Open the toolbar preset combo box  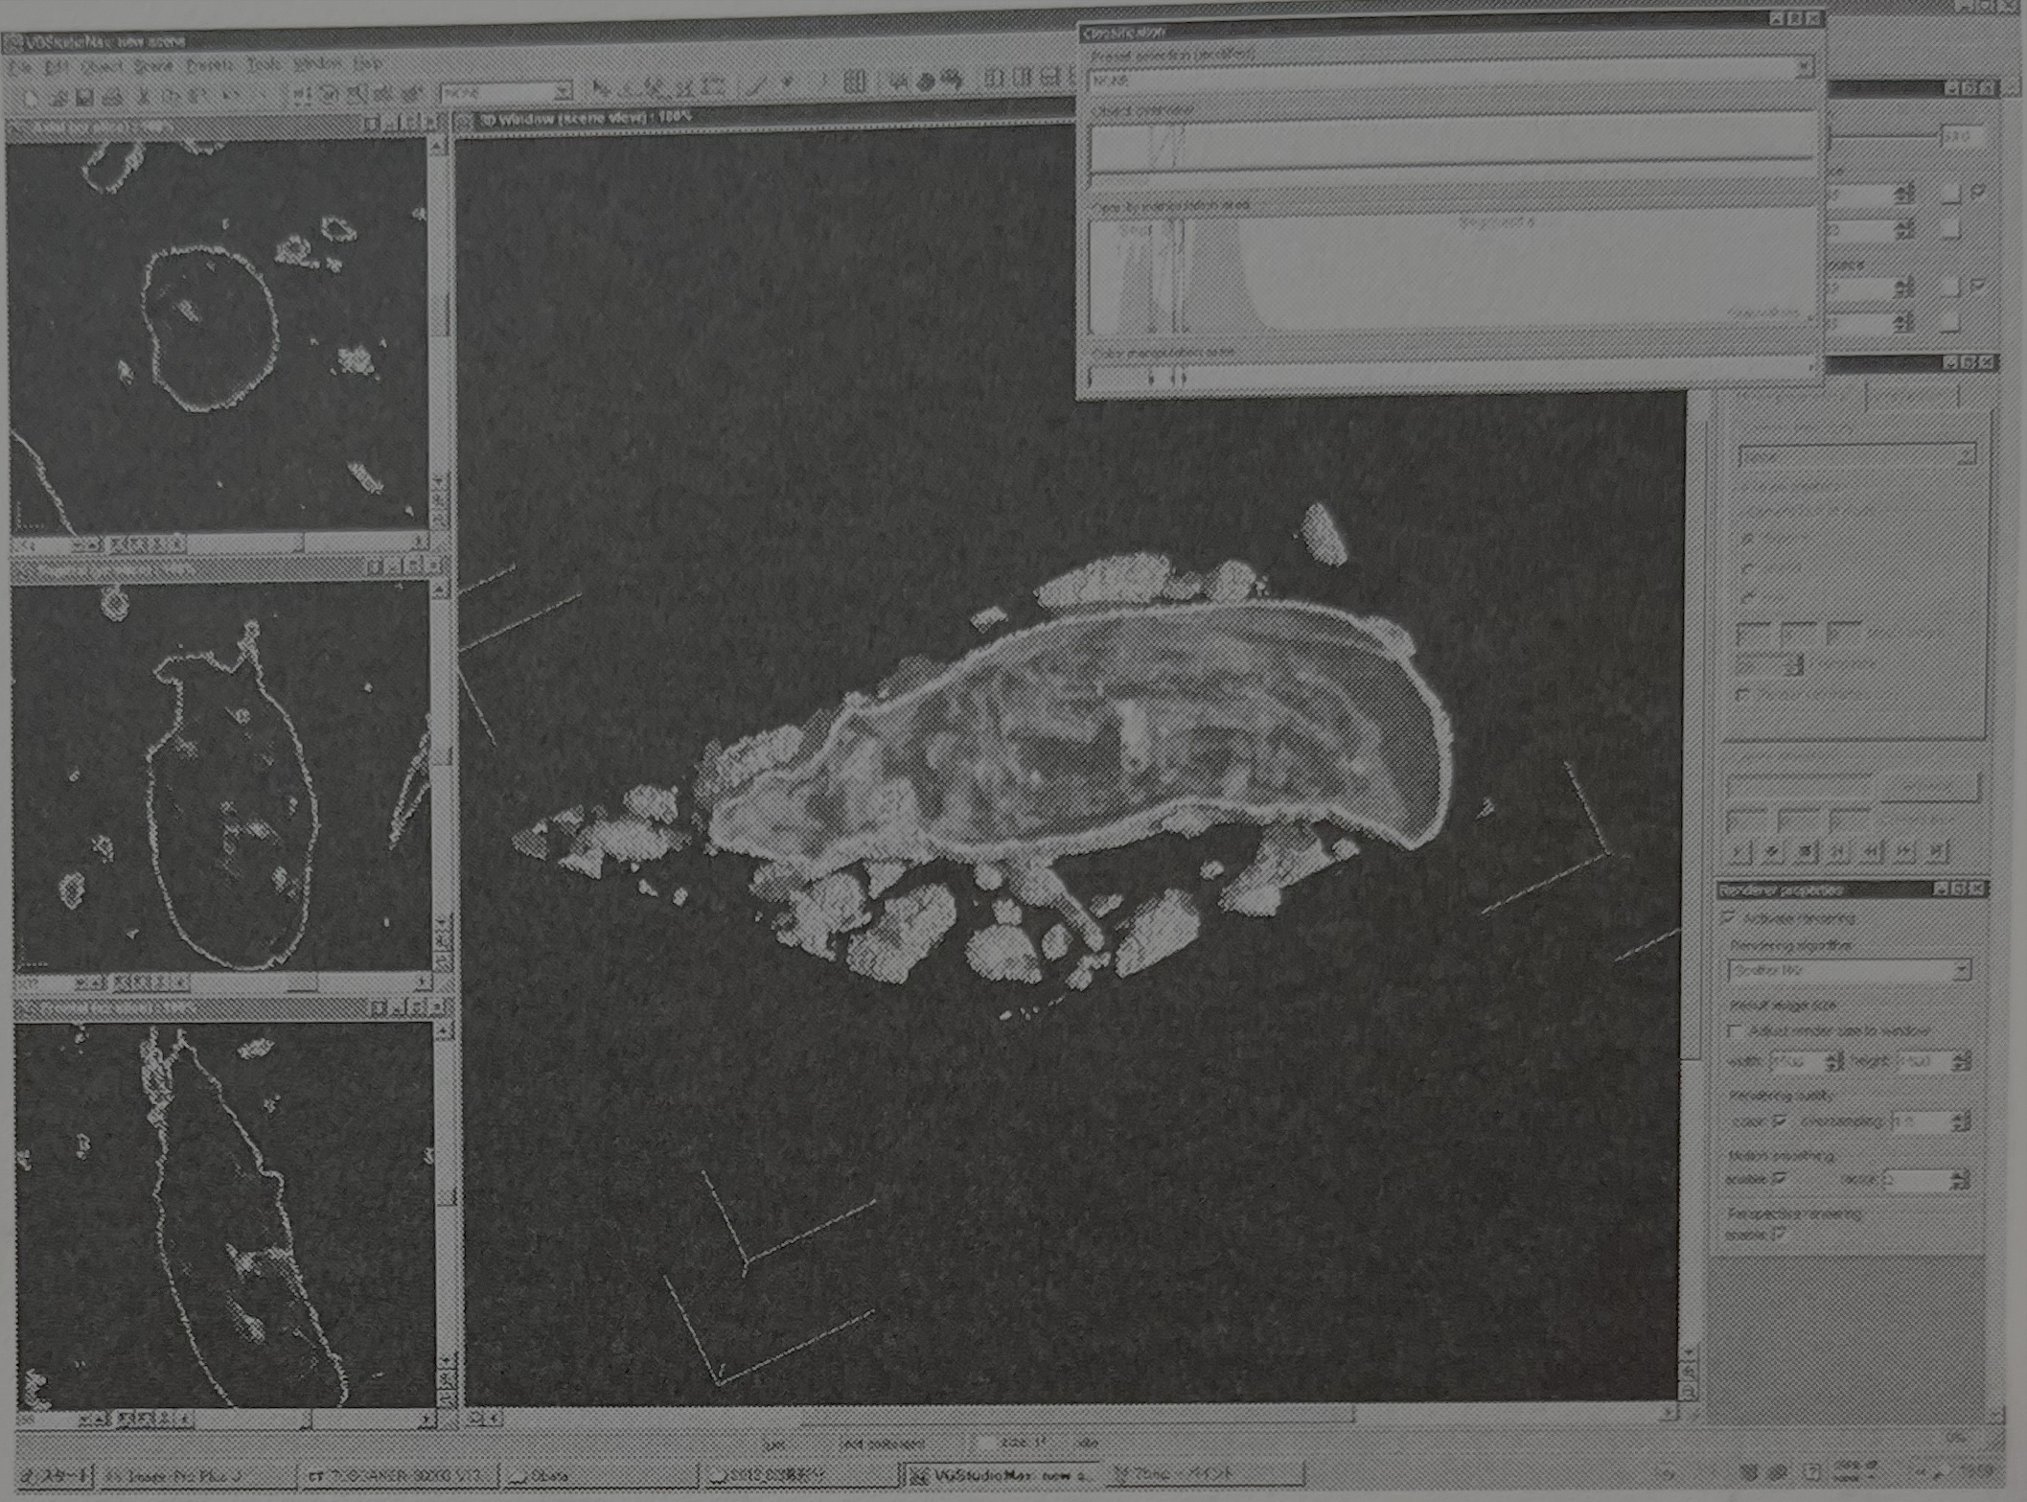[x=563, y=92]
